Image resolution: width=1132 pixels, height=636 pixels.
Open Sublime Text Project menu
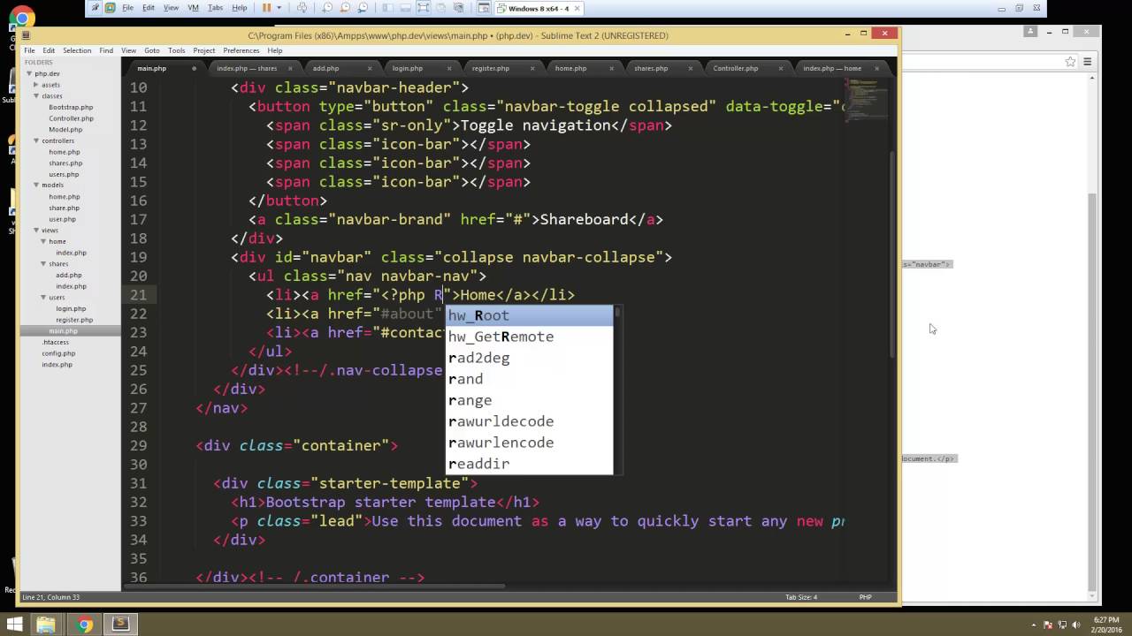click(204, 50)
